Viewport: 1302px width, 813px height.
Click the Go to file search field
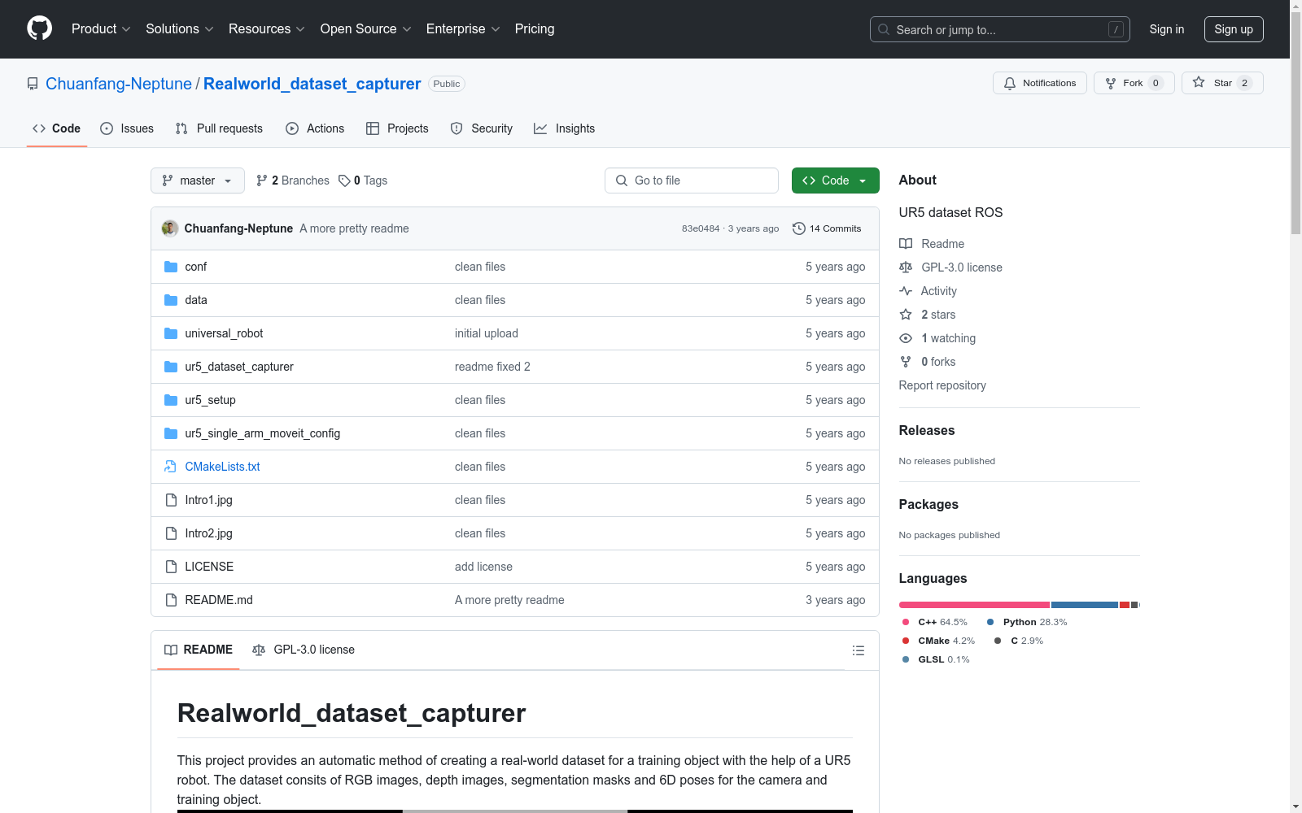pos(692,180)
